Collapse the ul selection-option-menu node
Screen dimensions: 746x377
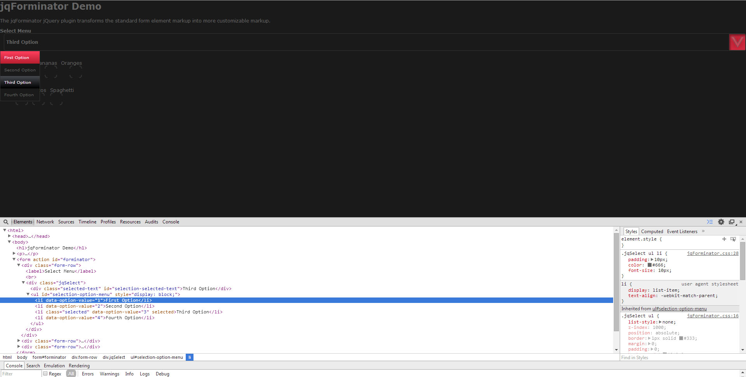28,294
